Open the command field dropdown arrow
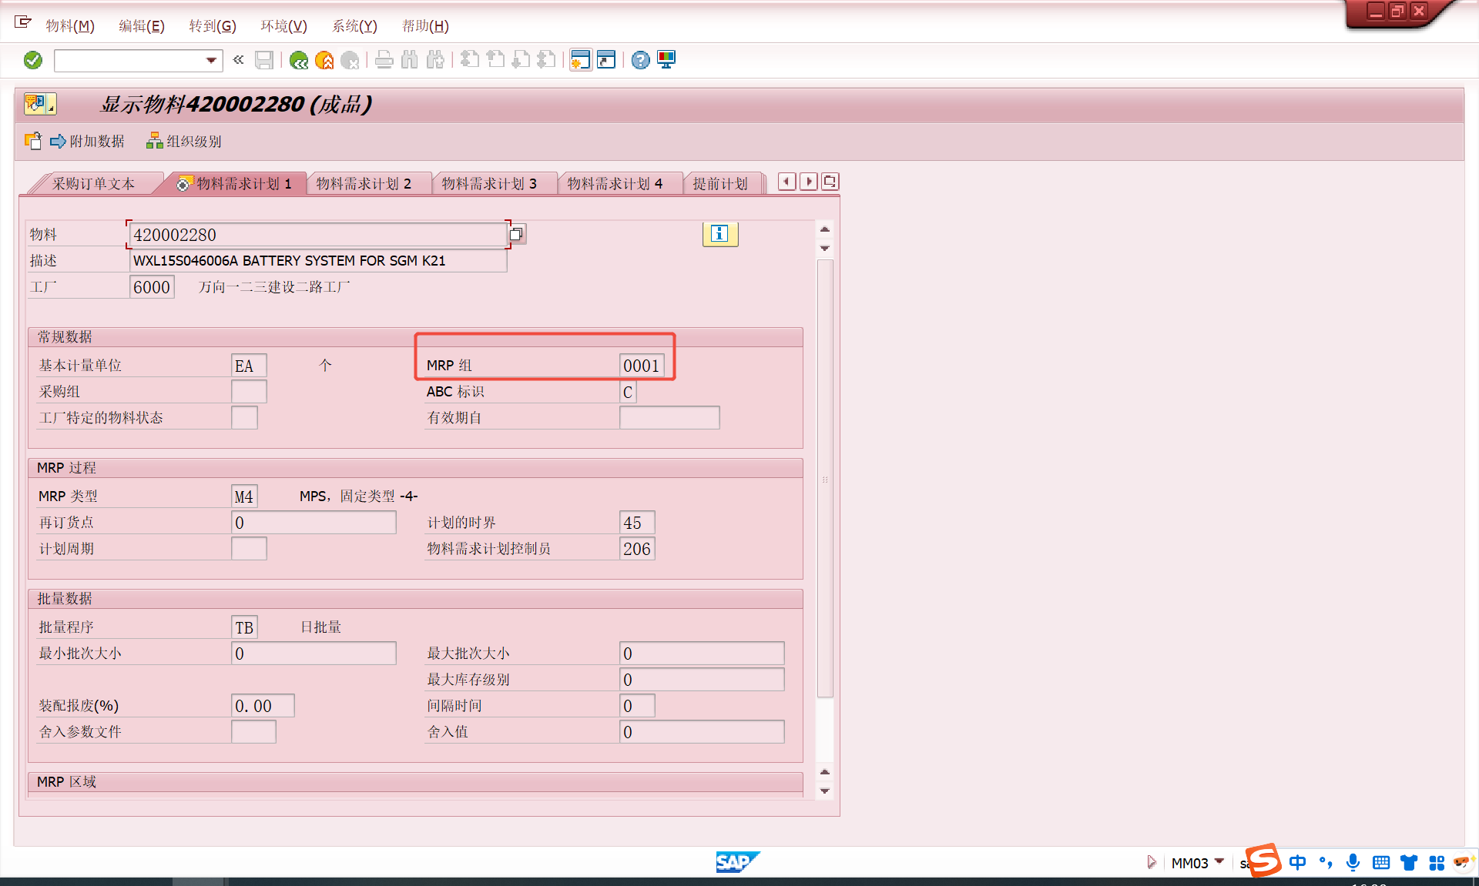 [x=210, y=60]
